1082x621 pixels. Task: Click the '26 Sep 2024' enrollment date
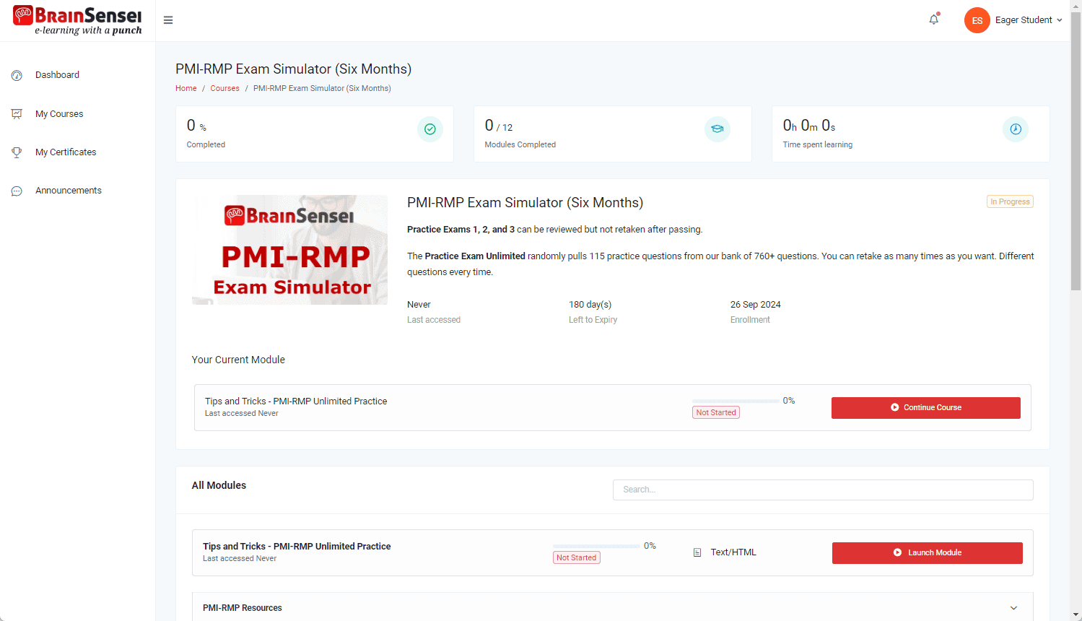[x=755, y=305]
